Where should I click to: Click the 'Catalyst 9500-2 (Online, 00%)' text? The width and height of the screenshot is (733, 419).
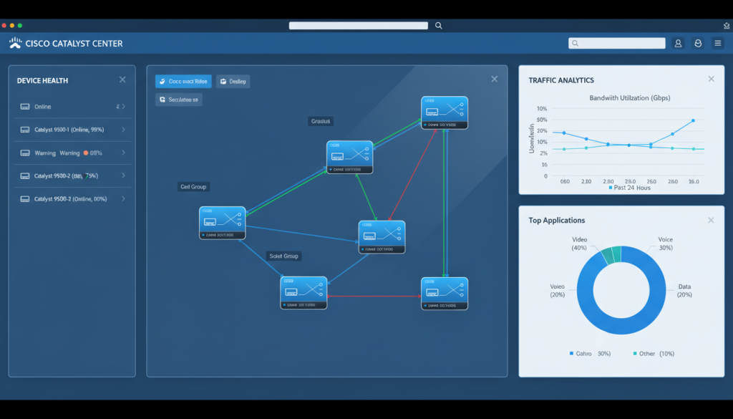pyautogui.click(x=71, y=198)
